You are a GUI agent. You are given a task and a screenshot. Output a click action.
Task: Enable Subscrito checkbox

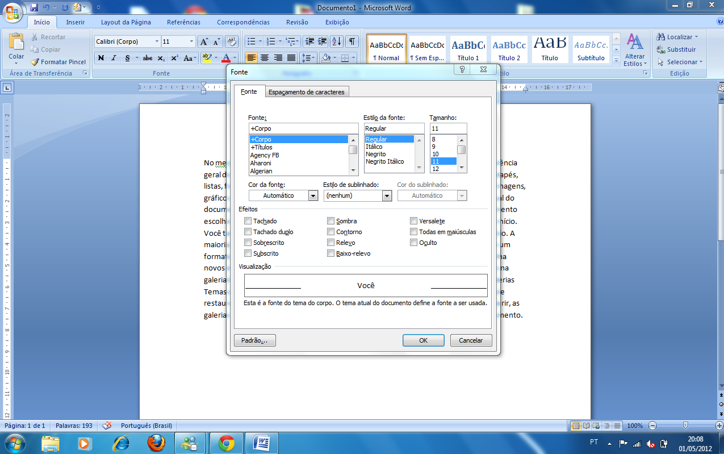(248, 253)
